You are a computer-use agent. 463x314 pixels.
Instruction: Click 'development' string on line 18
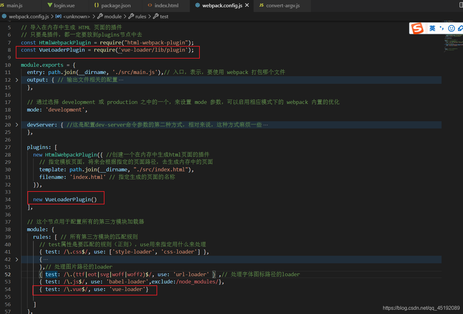click(x=65, y=110)
